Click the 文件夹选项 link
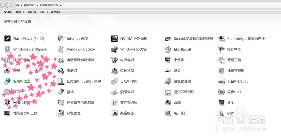 [129, 103]
